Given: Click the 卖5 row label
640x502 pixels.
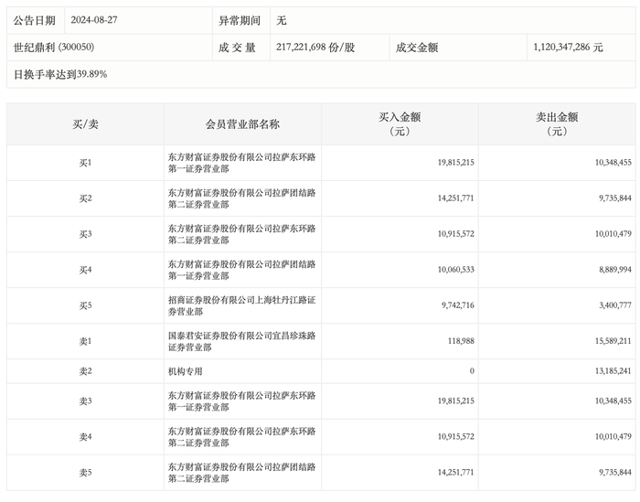Looking at the screenshot, I should [85, 473].
